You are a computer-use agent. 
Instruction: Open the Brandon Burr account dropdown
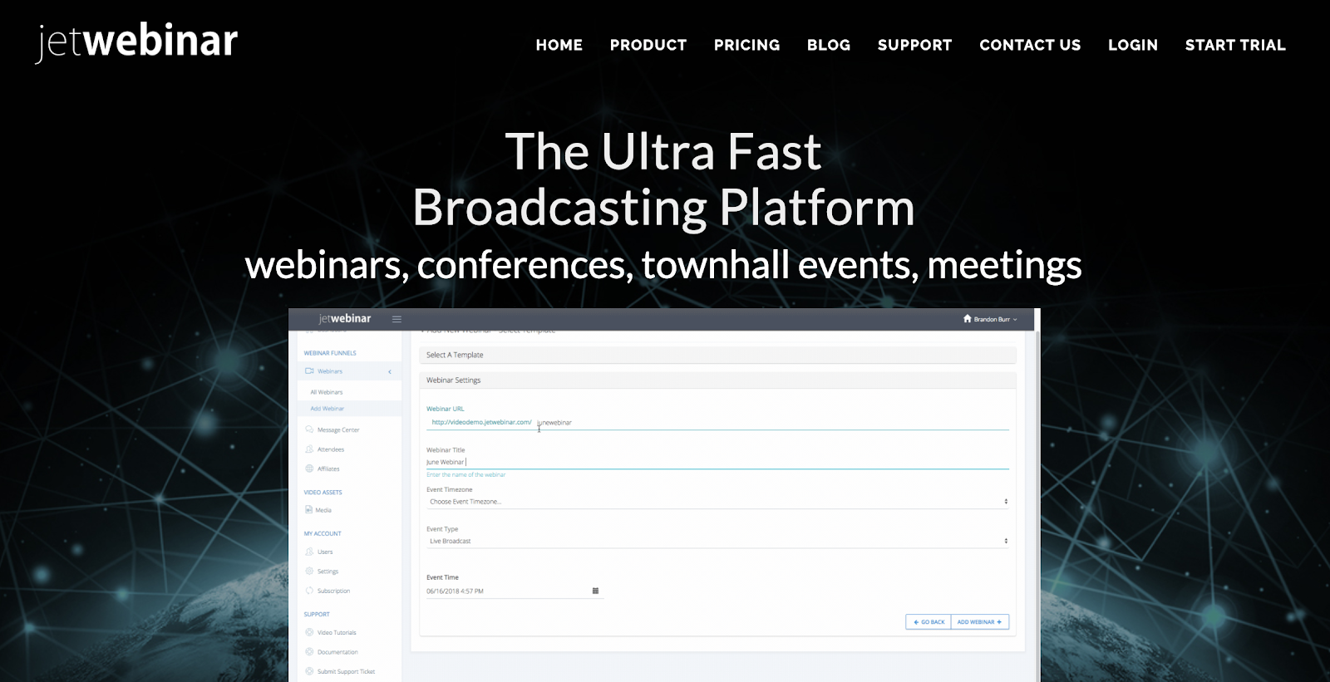tap(995, 319)
